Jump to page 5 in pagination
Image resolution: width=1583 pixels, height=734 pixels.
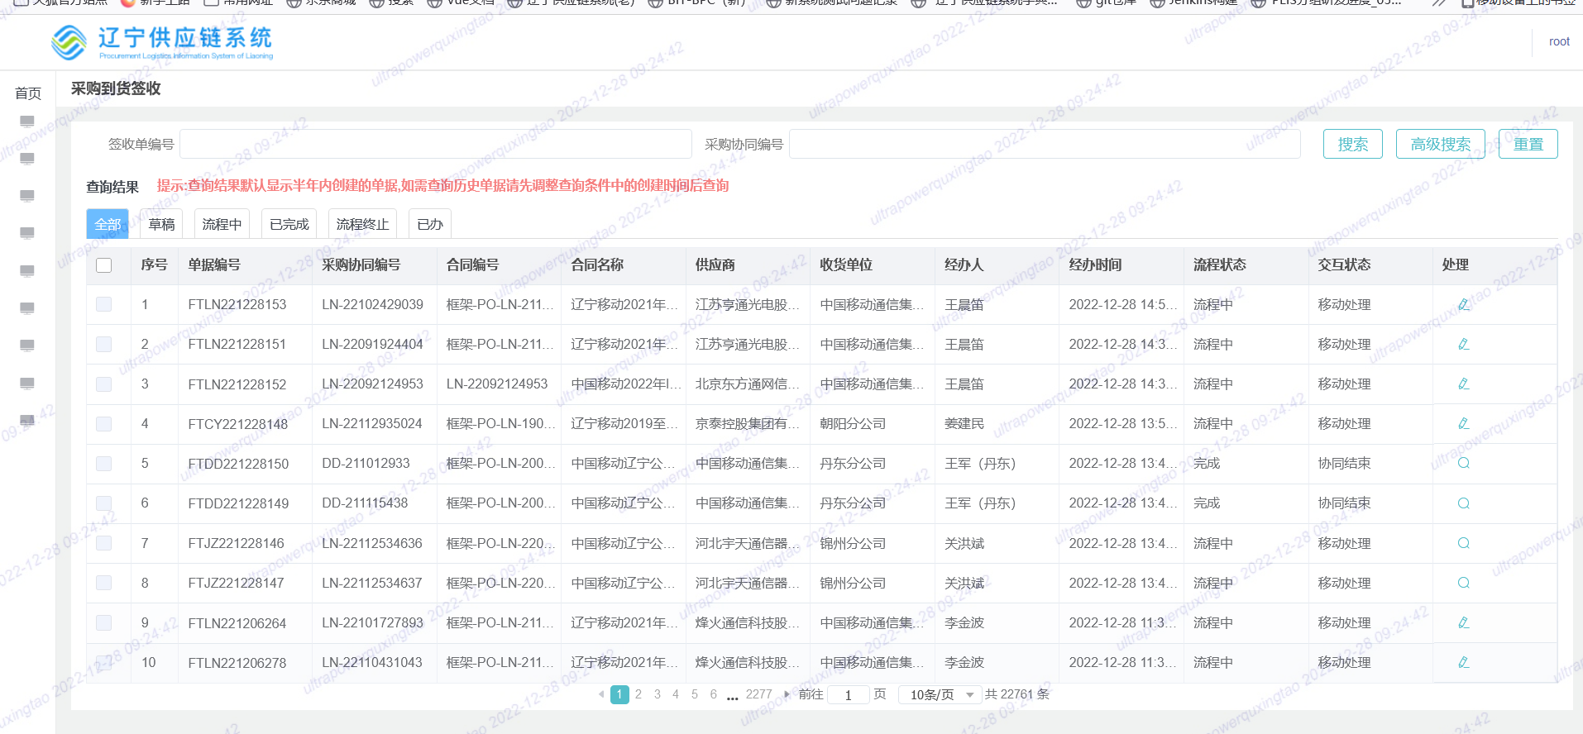(x=695, y=694)
